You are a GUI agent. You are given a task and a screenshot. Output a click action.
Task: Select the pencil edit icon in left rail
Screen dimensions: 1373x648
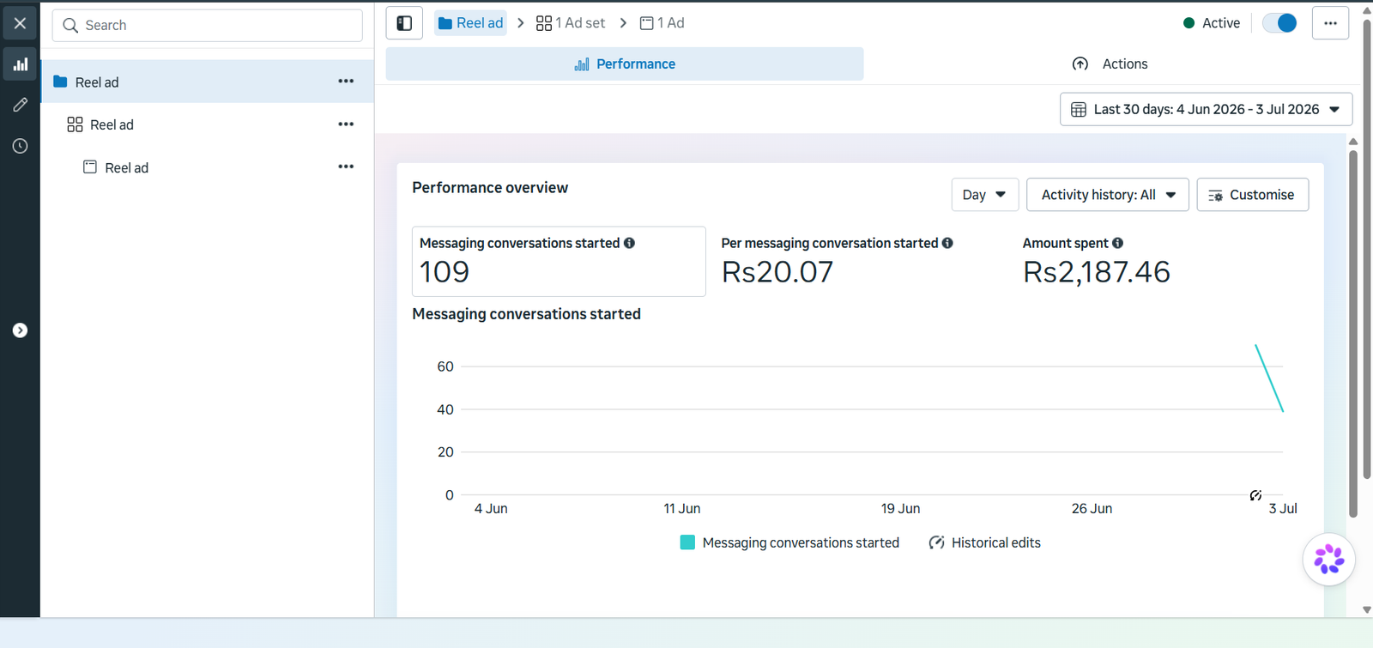[x=20, y=105]
